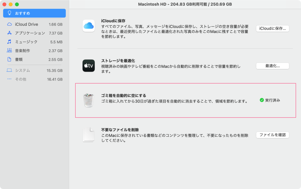Click the iCloudに保存... button
This screenshot has height=189, width=301.
pos(272,28)
